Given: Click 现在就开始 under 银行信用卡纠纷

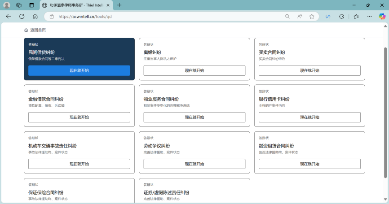Looking at the screenshot, I should click(309, 117).
